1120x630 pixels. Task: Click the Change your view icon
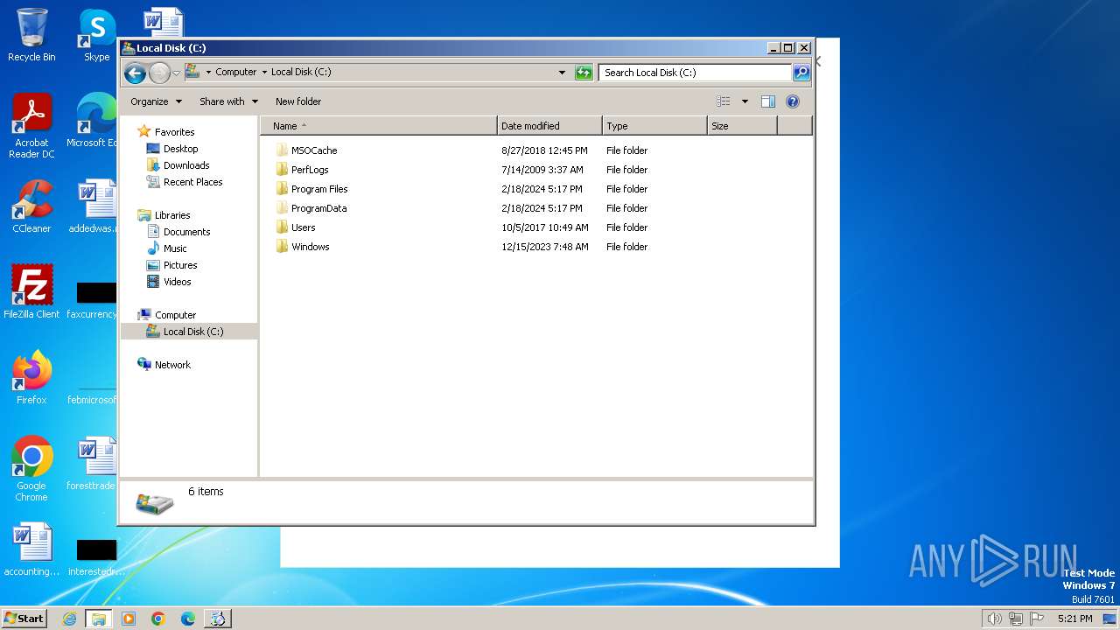[723, 101]
